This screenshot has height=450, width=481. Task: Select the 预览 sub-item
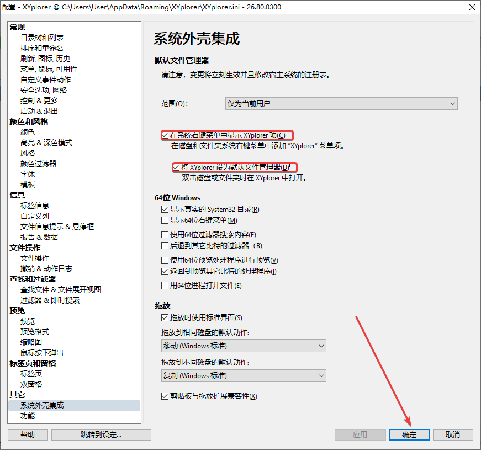coord(28,321)
